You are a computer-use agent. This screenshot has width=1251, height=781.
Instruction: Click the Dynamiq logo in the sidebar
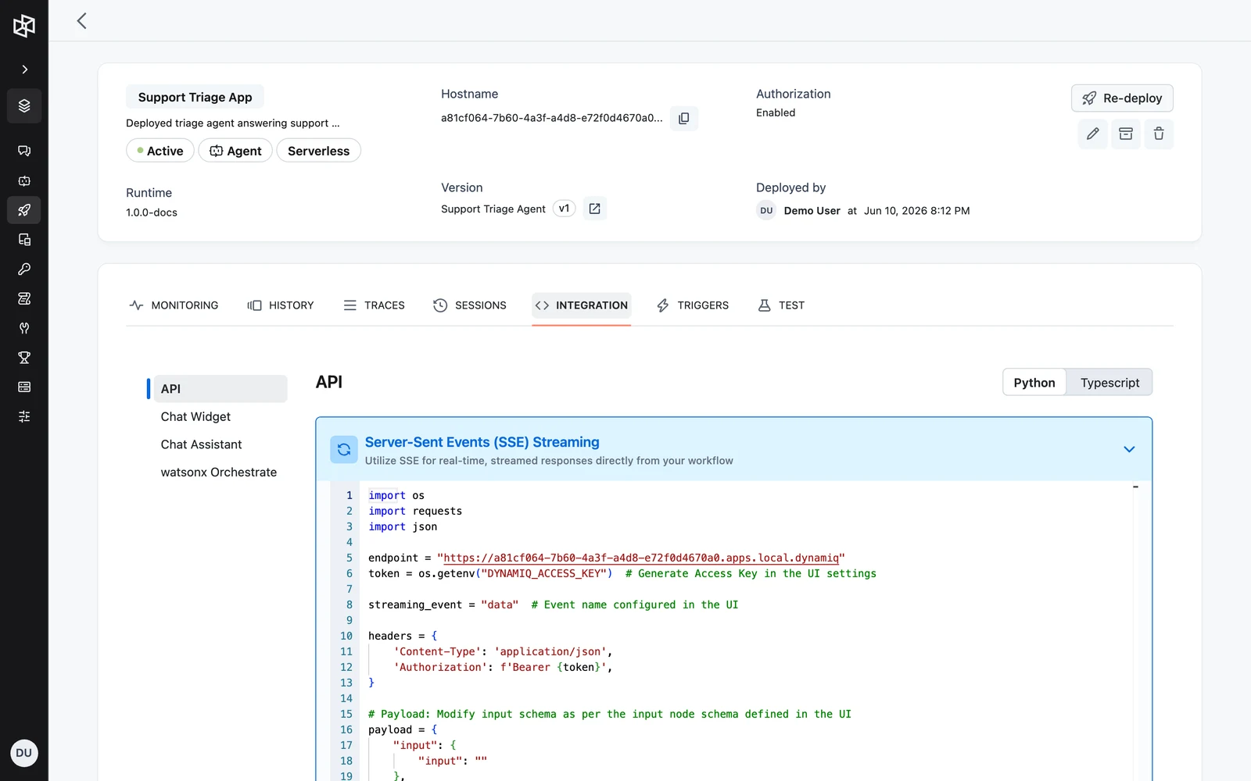[x=24, y=26]
